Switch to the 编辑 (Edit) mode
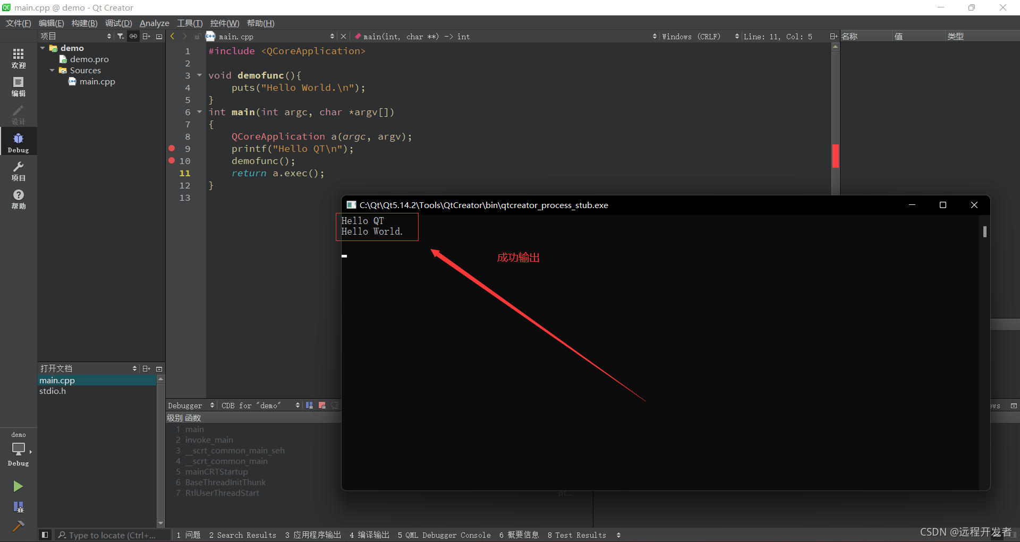 [18, 86]
